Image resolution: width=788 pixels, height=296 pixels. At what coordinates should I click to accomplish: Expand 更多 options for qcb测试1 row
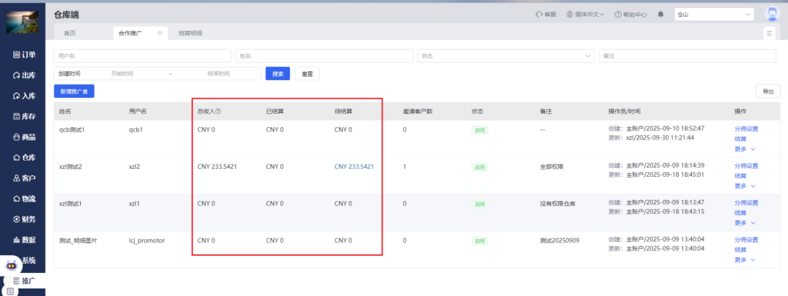[x=744, y=149]
